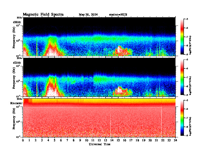This screenshot has height=161, width=209.
Task: Click hour tick label "4" on time axis
Action: pos(48,140)
